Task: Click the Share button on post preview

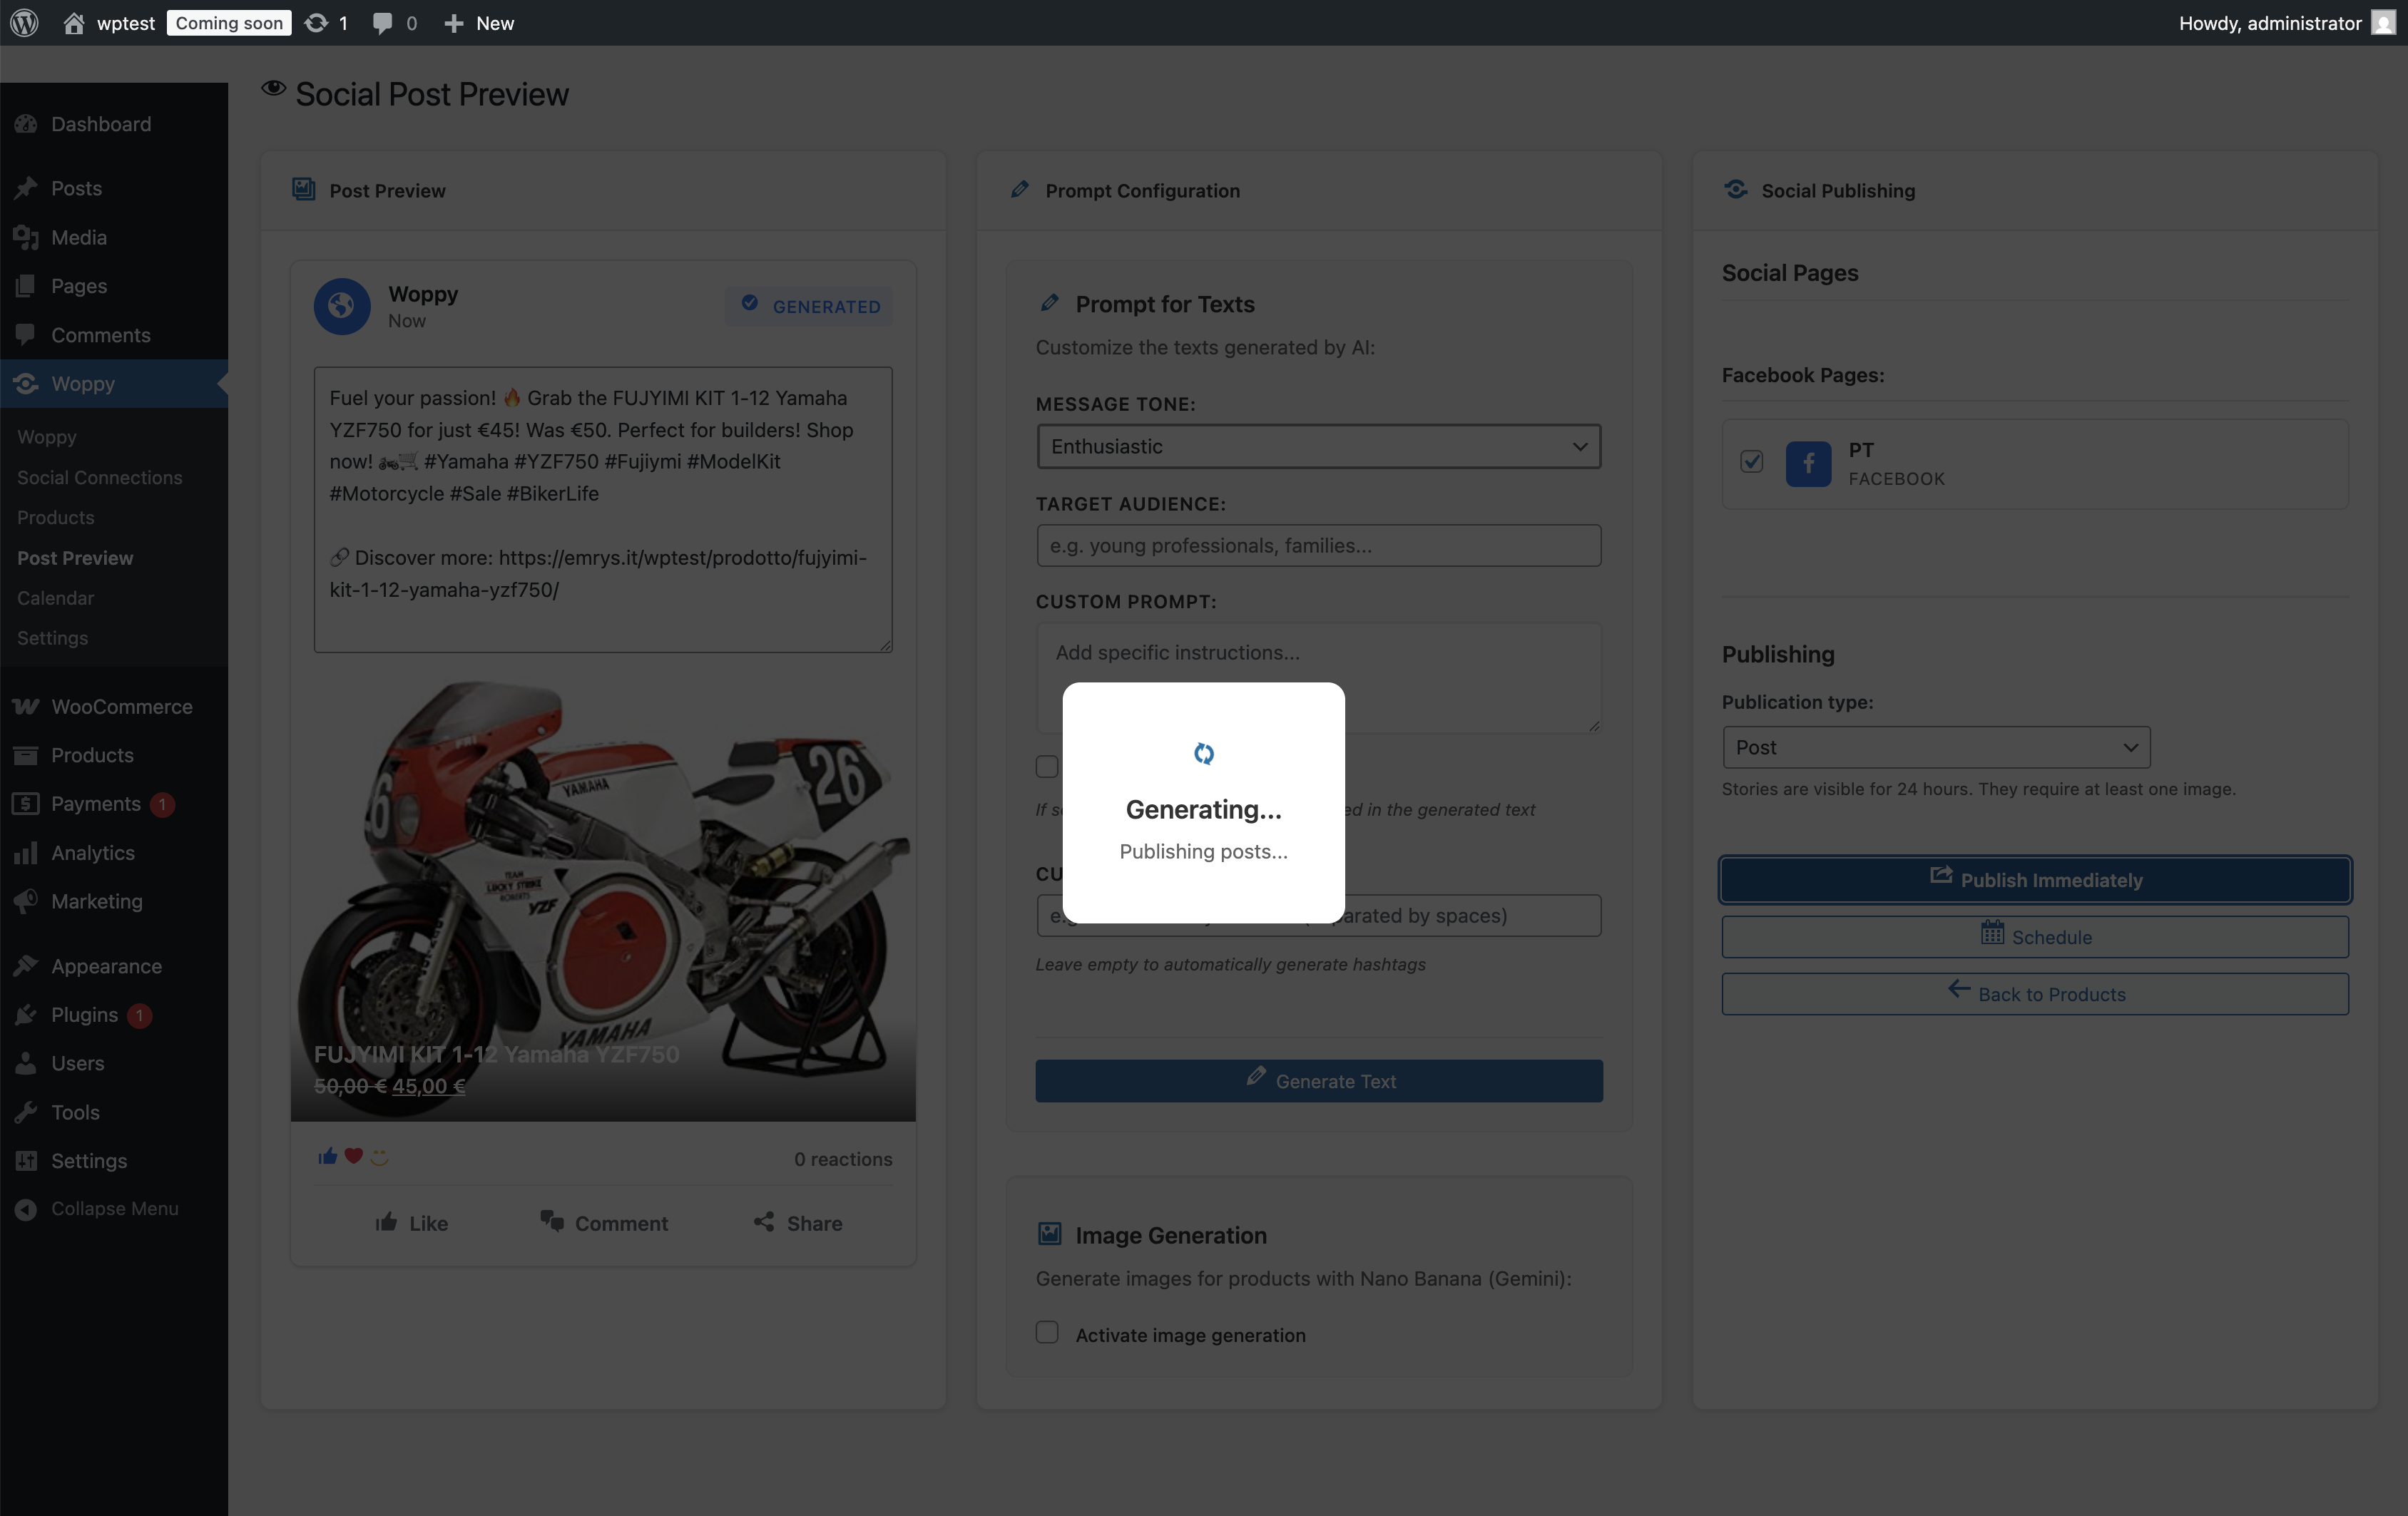Action: [x=798, y=1222]
